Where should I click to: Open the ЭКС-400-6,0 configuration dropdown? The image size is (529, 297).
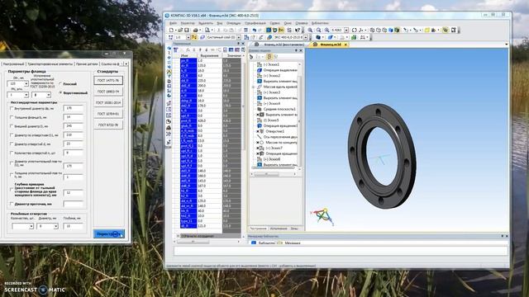click(306, 37)
